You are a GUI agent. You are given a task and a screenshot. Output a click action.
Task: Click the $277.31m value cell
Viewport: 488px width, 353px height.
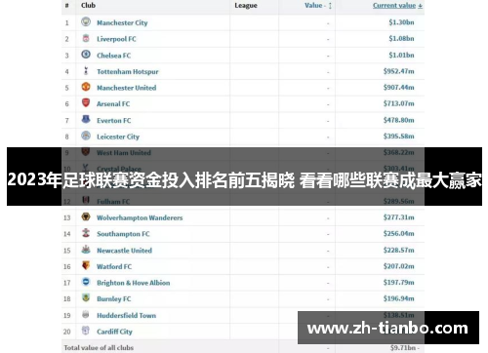click(x=398, y=217)
